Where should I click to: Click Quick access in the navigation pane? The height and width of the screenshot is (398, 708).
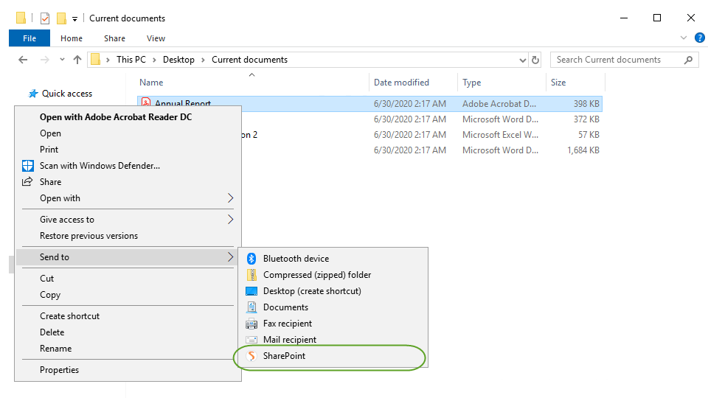pos(67,94)
